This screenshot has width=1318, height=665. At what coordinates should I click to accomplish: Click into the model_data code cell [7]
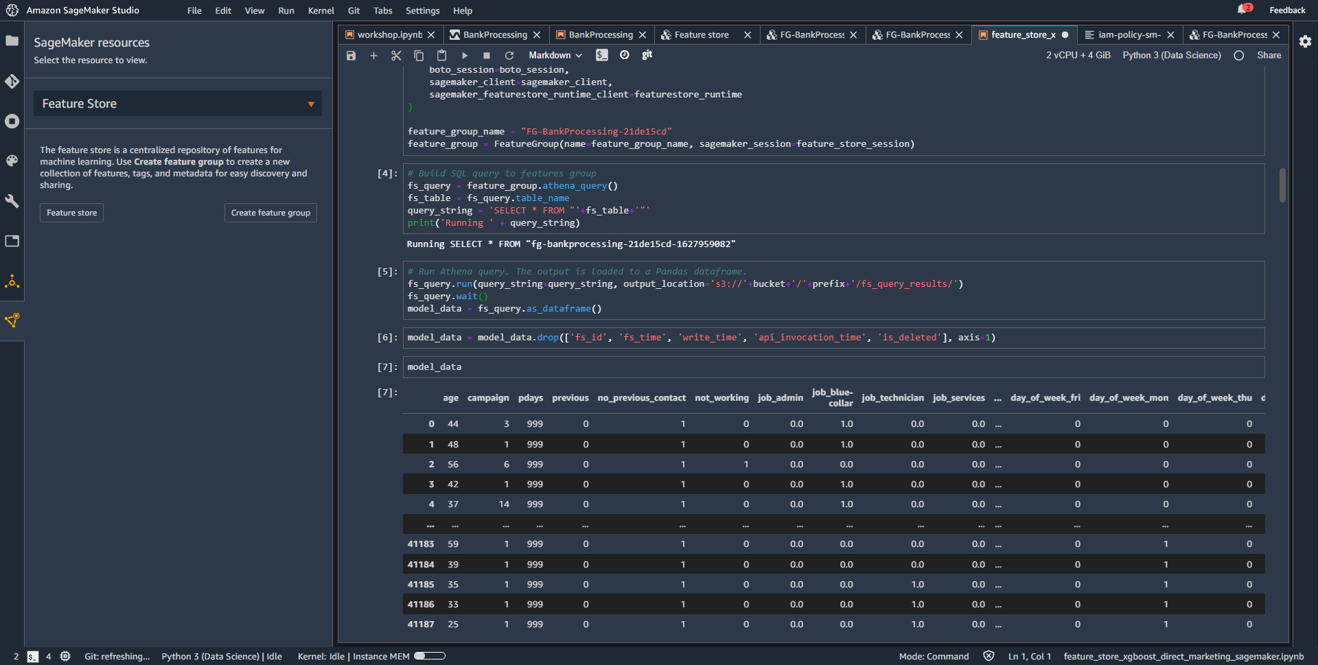point(833,367)
